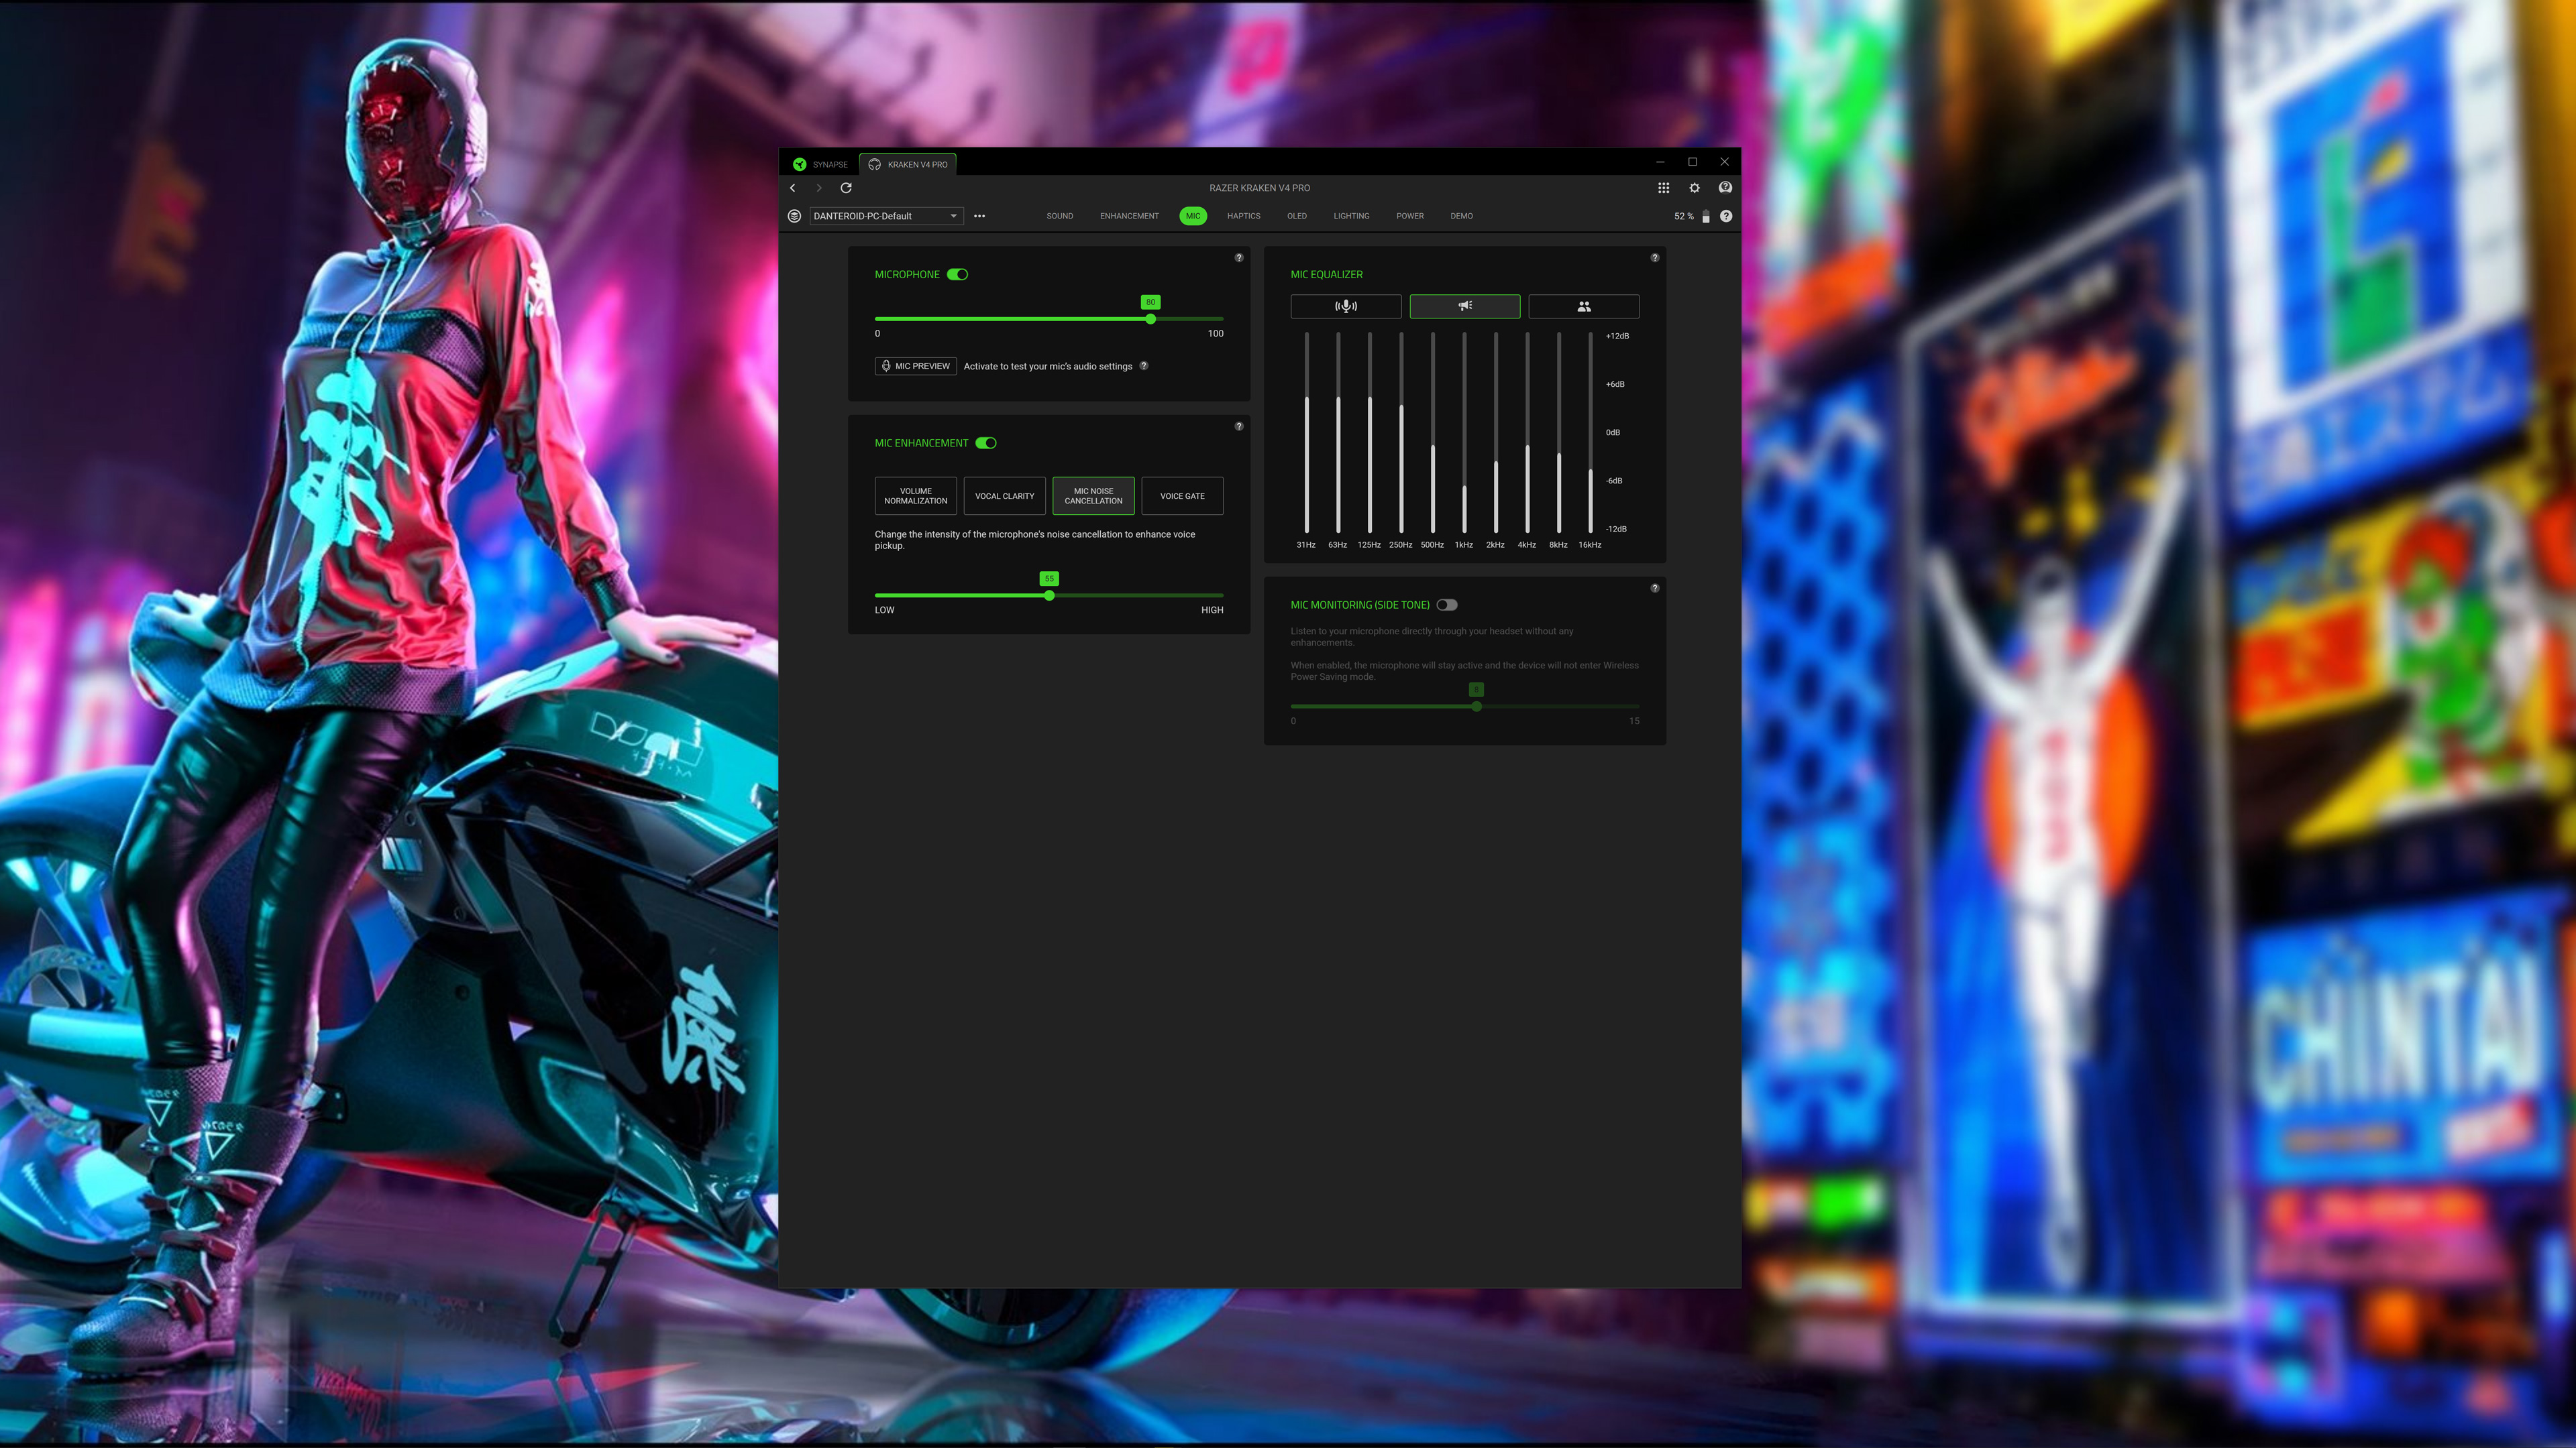Open the Lighting tab
Image resolution: width=2576 pixels, height=1448 pixels.
pyautogui.click(x=1351, y=216)
